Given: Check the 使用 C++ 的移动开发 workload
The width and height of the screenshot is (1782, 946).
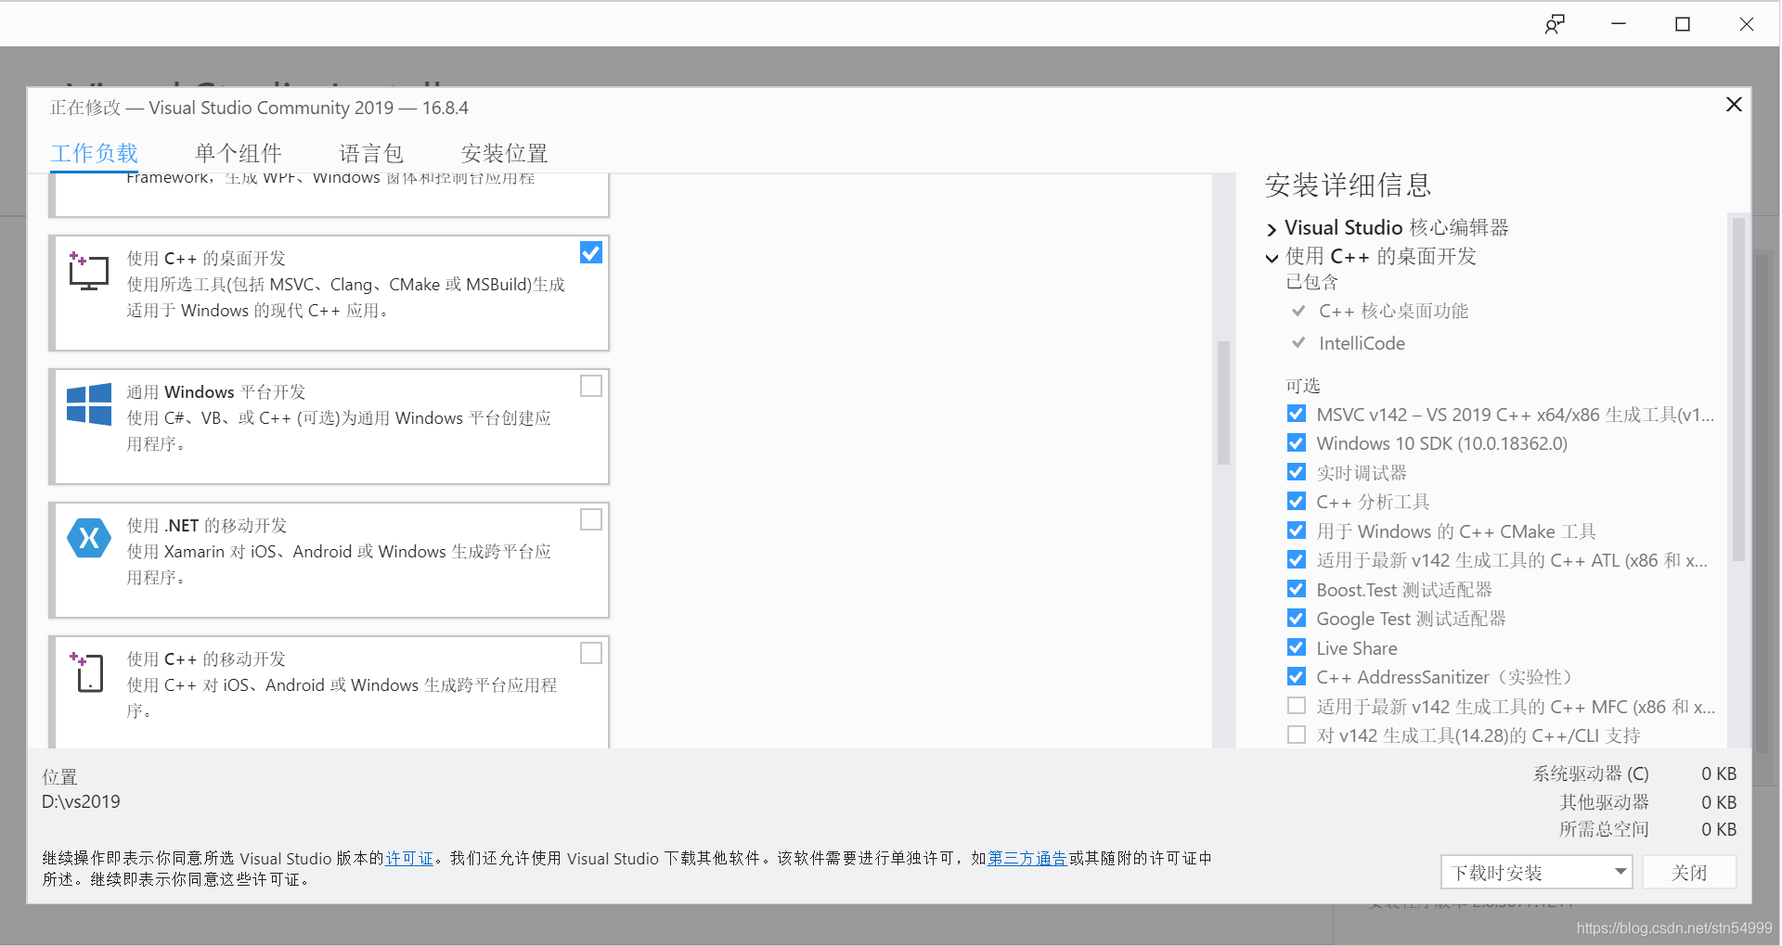Looking at the screenshot, I should 591,653.
